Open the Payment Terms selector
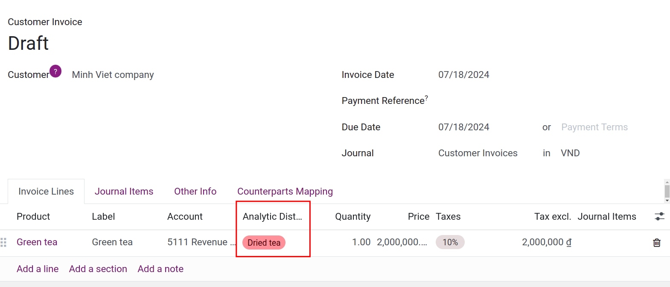This screenshot has height=287, width=670. (x=594, y=127)
